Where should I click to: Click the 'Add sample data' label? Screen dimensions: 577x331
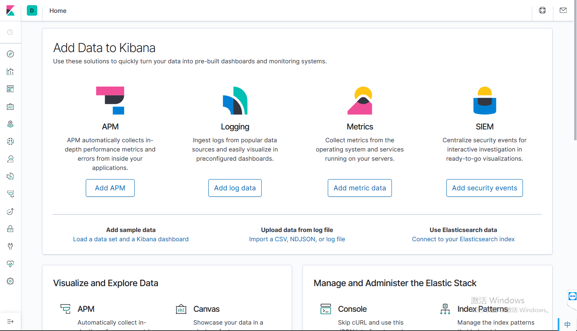point(131,230)
